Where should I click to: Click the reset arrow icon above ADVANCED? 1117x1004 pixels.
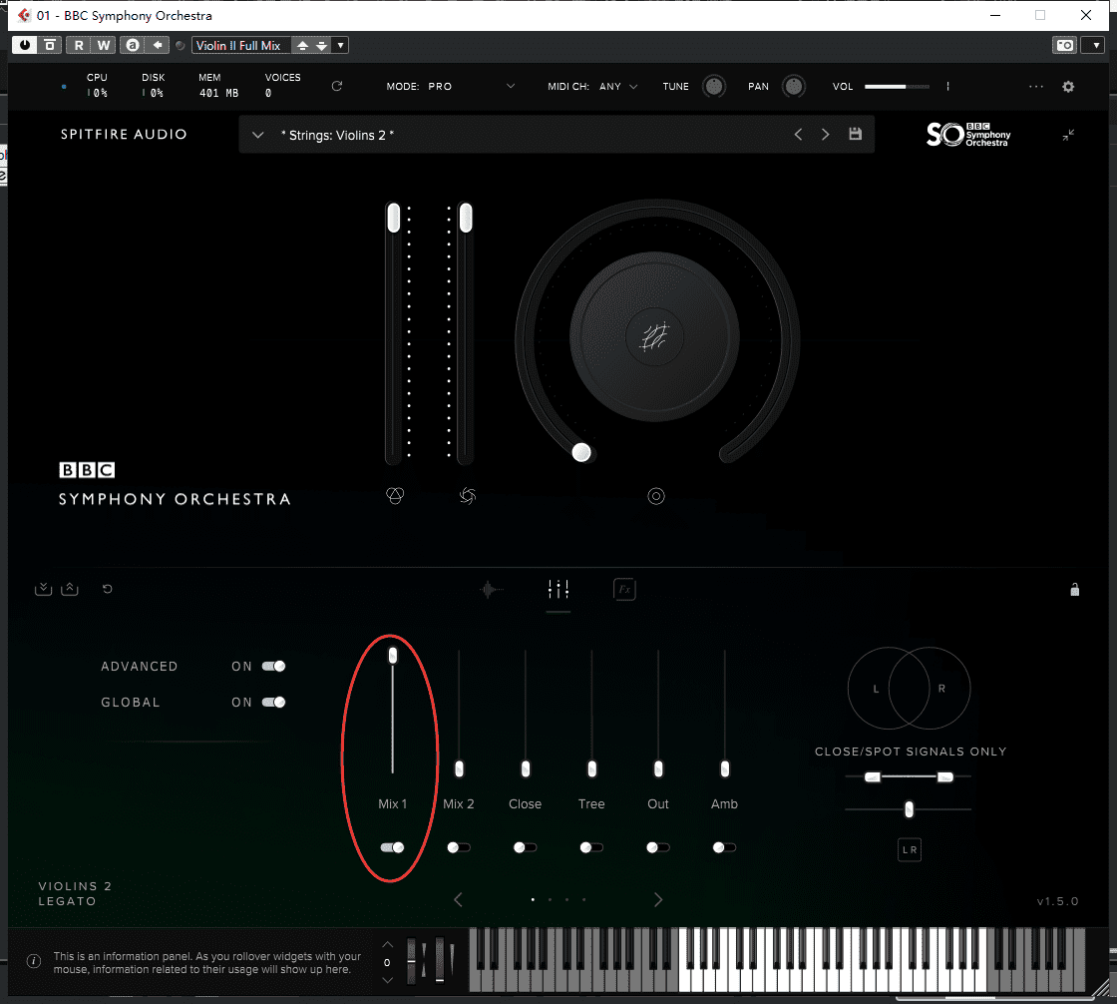coord(108,589)
